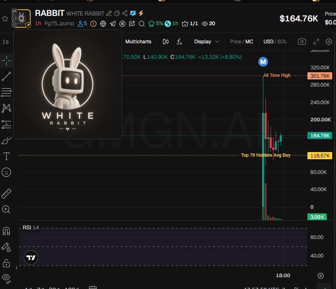Click the TradingView logo button

[31, 257]
